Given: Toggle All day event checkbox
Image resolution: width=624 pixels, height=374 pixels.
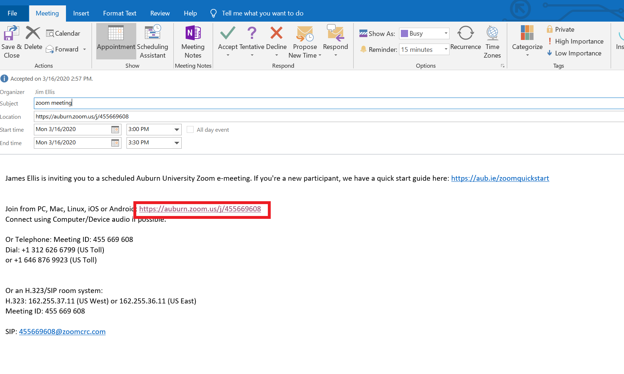Looking at the screenshot, I should click(190, 130).
